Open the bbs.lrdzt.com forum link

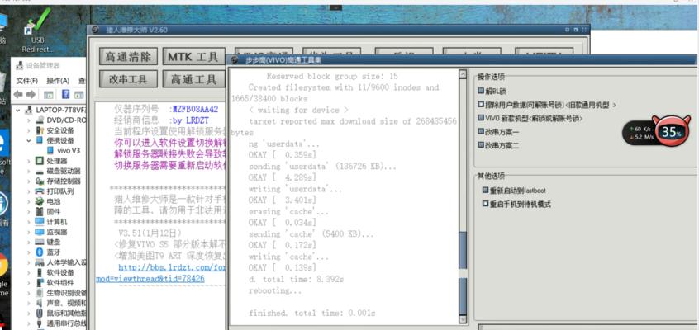(173, 267)
